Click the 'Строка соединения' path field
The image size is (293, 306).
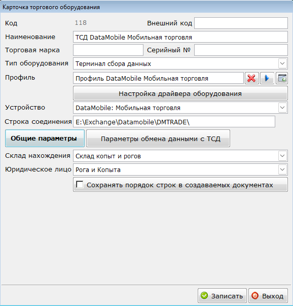coord(174,122)
